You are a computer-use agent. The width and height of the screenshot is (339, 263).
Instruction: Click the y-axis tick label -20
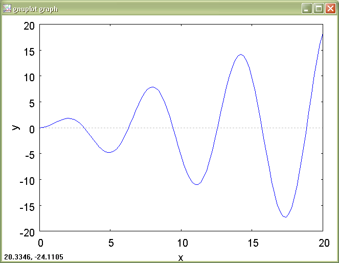(27, 233)
